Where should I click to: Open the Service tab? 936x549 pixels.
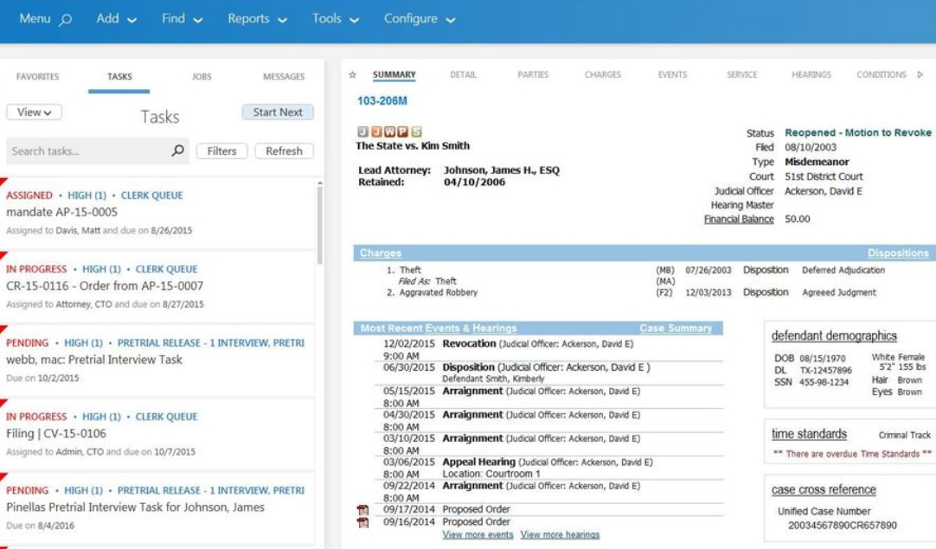tap(742, 74)
